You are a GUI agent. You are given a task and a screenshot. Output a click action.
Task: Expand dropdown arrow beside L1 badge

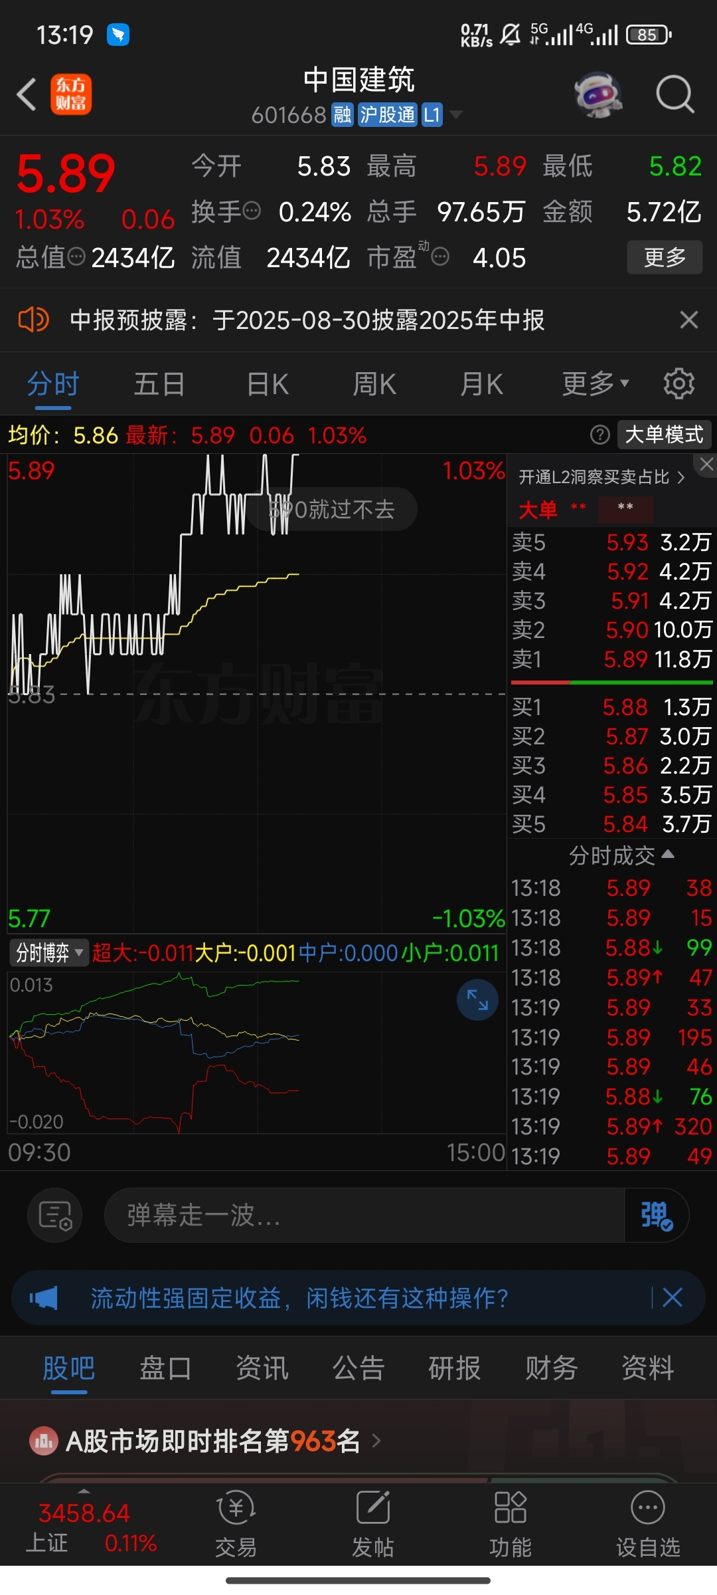tap(456, 115)
